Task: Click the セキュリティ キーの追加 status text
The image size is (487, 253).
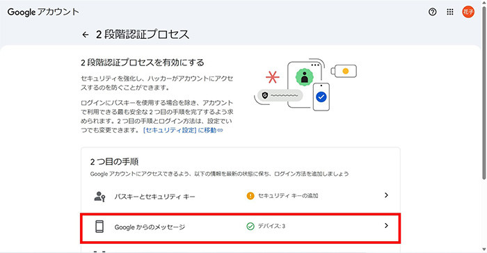Action: pos(288,196)
